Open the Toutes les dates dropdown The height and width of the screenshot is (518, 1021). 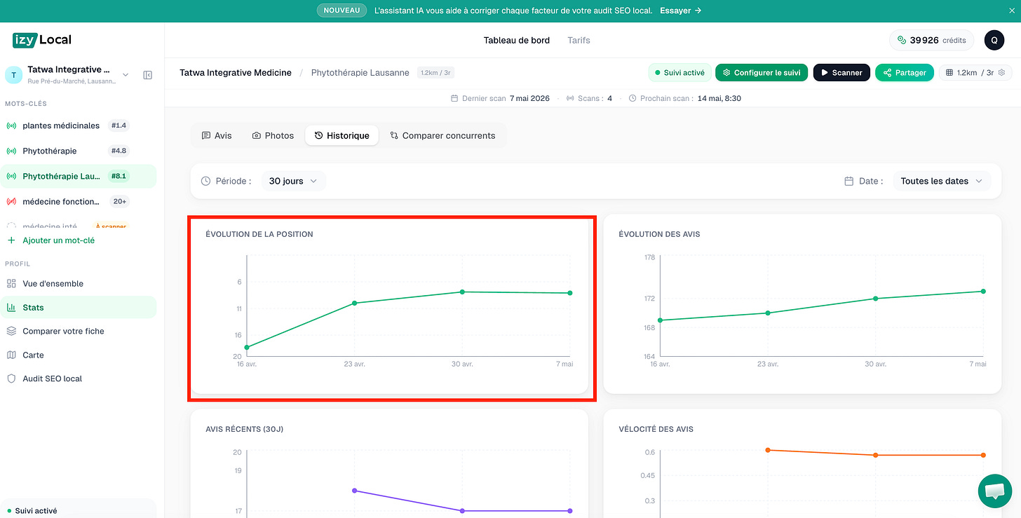(x=942, y=181)
